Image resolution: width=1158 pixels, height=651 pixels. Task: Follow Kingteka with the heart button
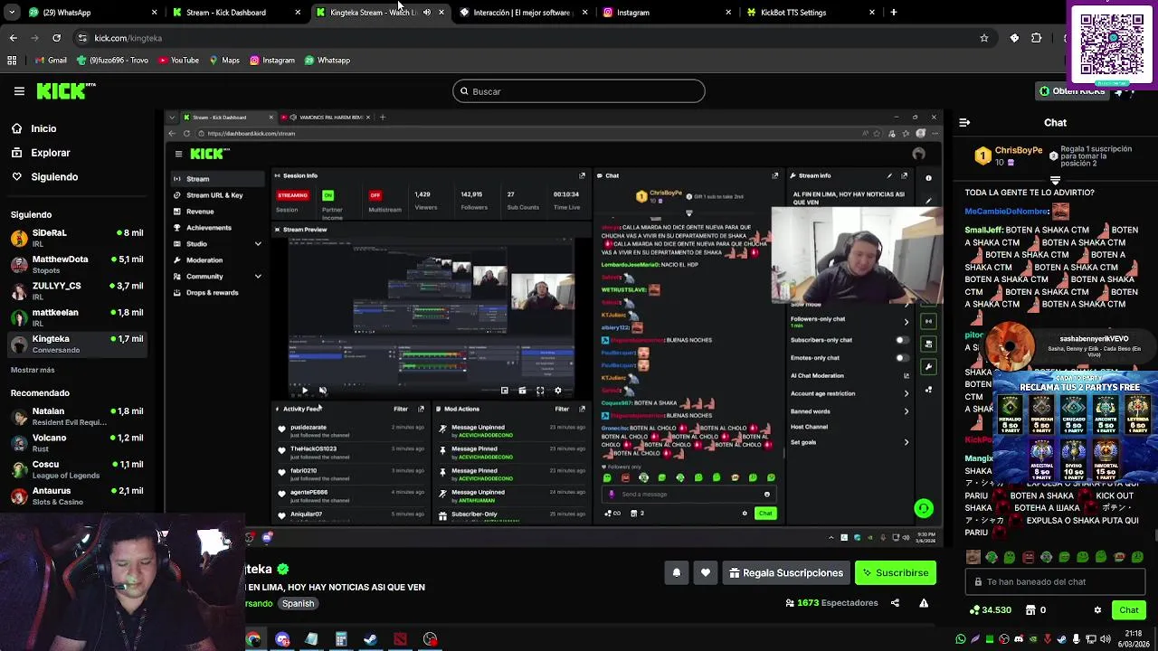[x=706, y=573]
